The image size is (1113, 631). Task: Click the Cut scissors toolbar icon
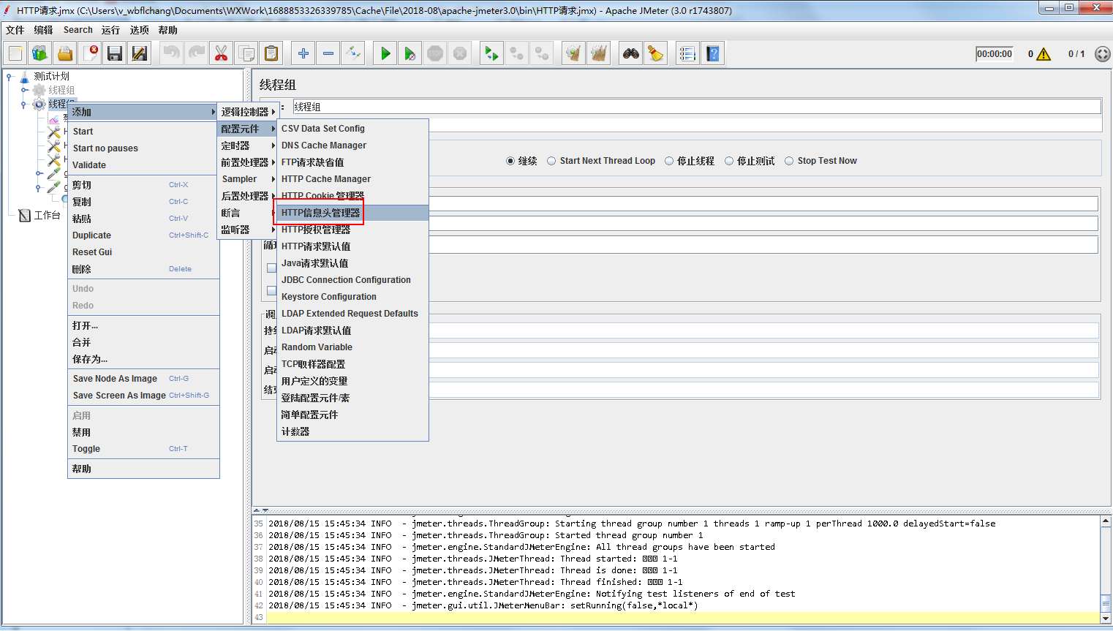[x=221, y=53]
